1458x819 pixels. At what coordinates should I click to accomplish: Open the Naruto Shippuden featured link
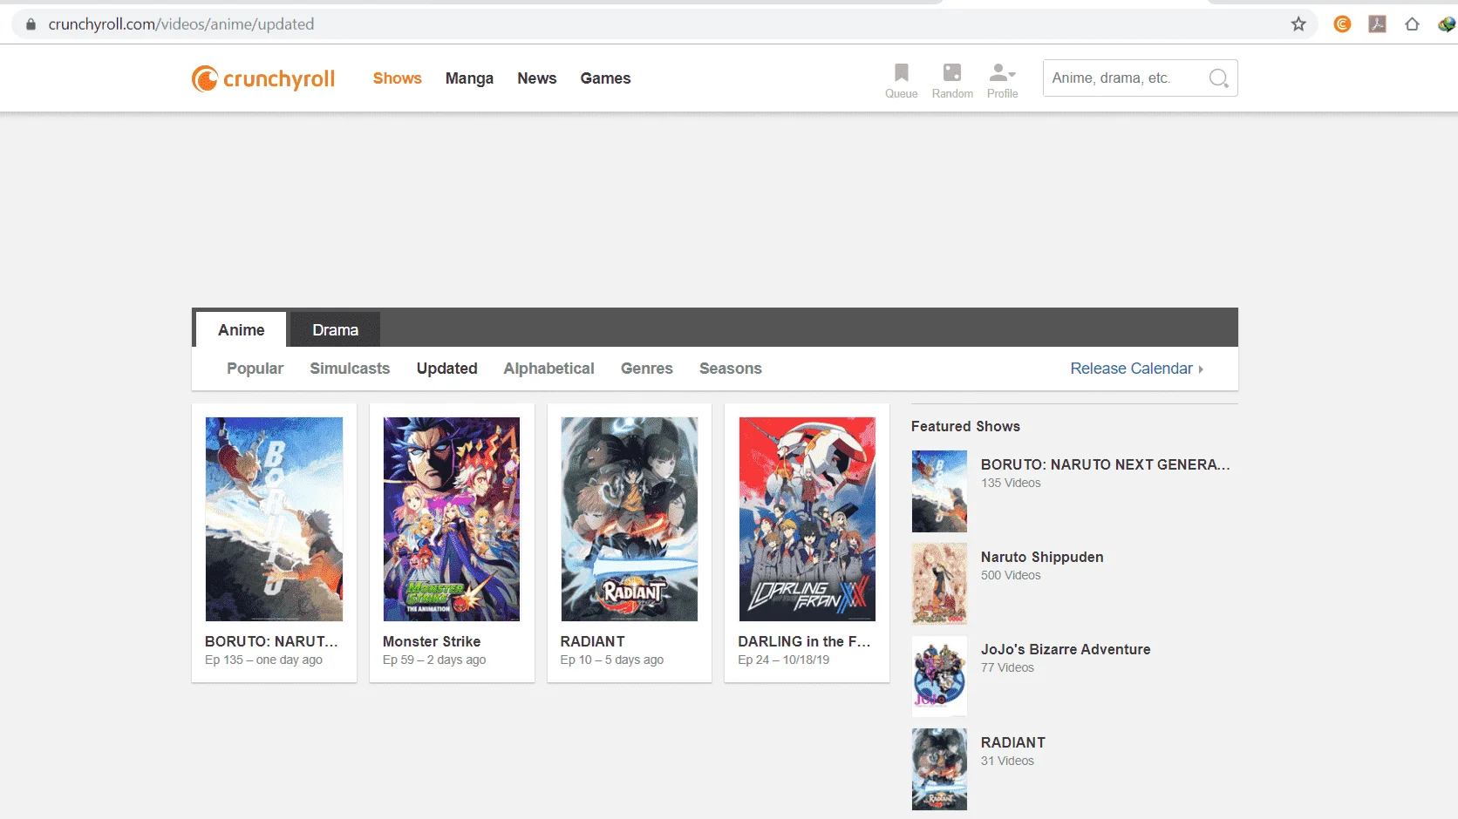tap(1042, 557)
